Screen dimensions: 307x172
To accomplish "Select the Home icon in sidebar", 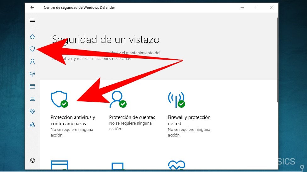I will click(32, 36).
